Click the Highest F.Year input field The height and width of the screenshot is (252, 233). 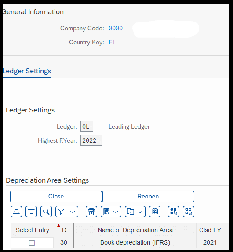(91, 140)
